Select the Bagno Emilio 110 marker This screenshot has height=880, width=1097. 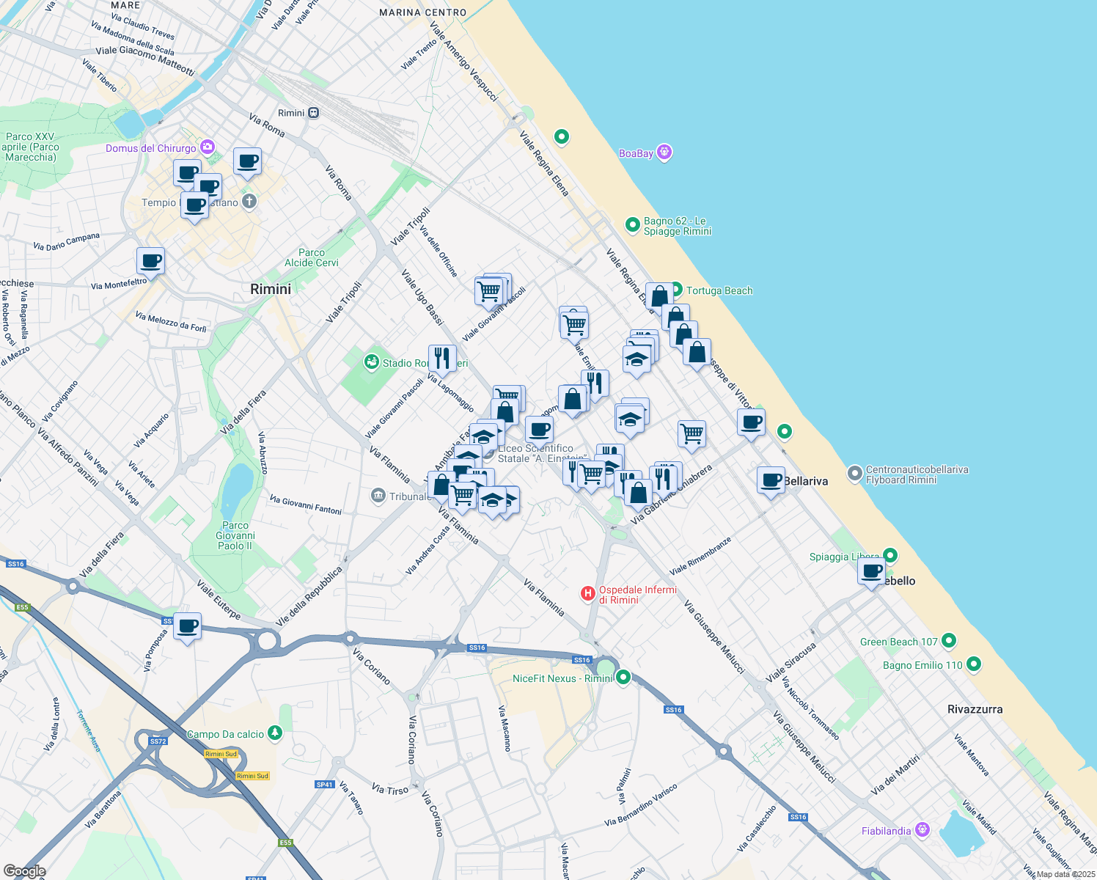click(974, 664)
